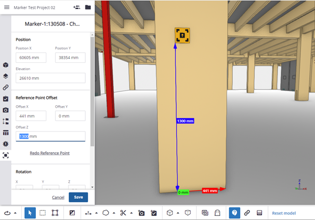Screen dimensions: 315x220
Task: Toggle the help question mark button
Action: pos(234,213)
